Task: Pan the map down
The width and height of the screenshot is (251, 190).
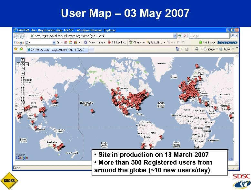Action: (23, 68)
